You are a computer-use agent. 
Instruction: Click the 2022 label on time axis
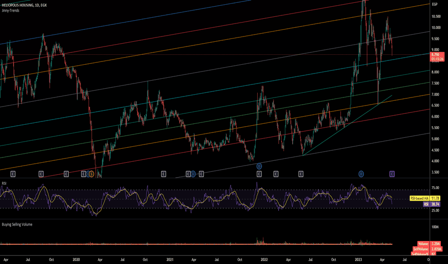pos(264,260)
